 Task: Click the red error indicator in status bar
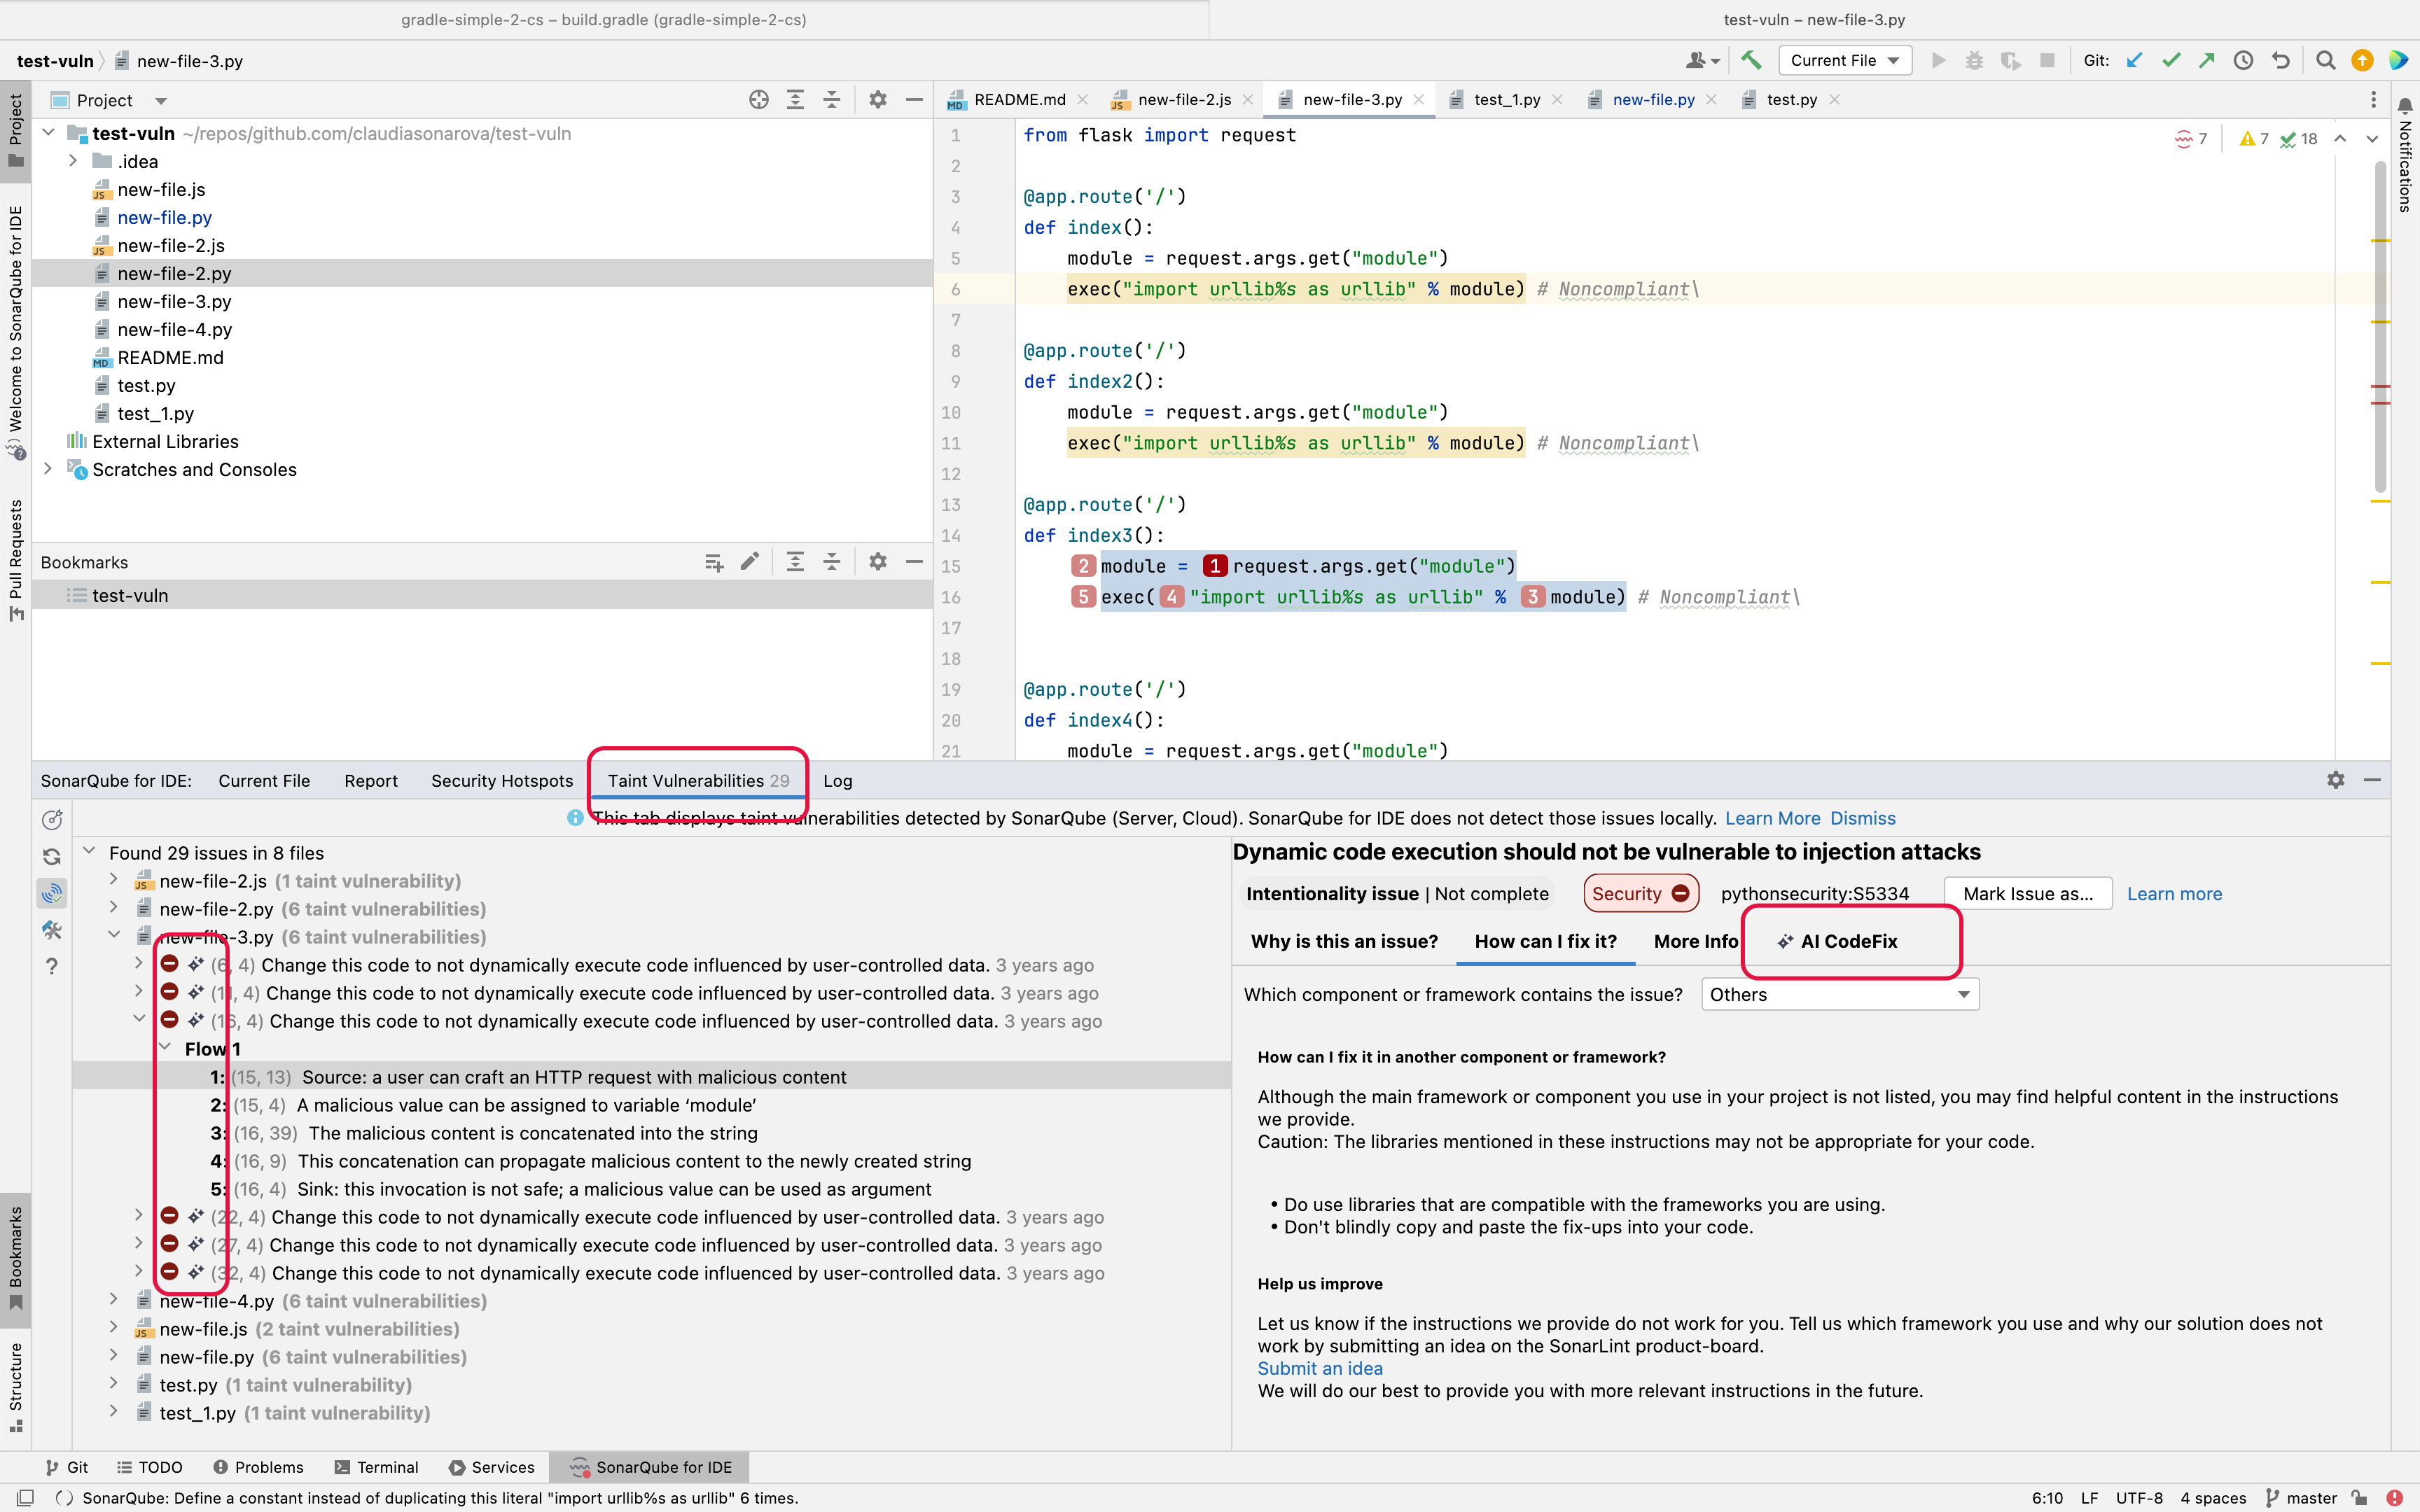click(x=2395, y=1497)
